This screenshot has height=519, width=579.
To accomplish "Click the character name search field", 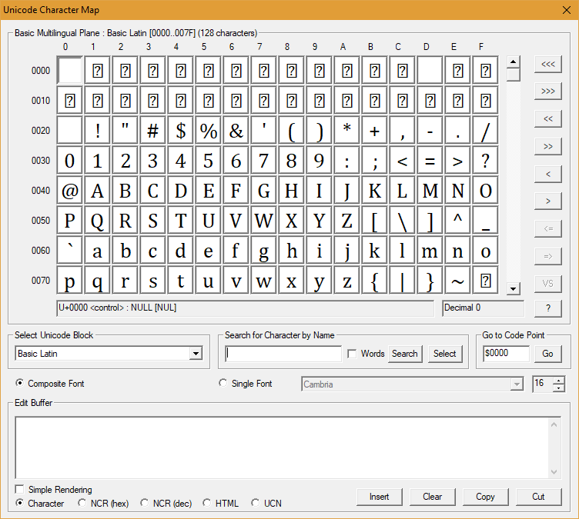I will click(x=283, y=354).
